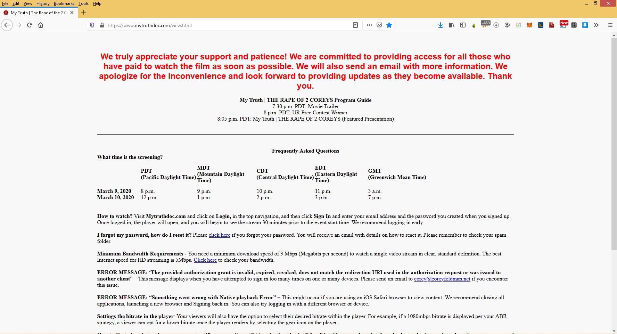Click 'Settings the bitrate in the player' text
This screenshot has height=334, width=617.
point(135,316)
